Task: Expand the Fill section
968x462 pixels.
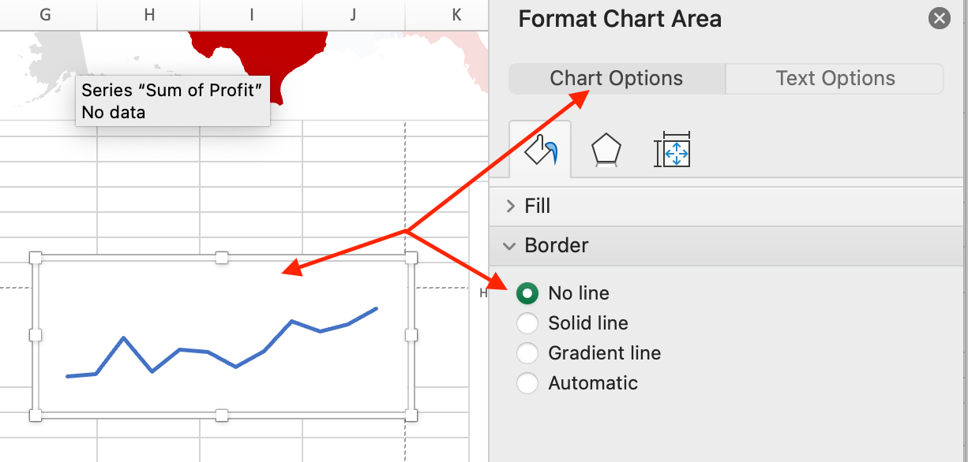Action: click(x=537, y=206)
